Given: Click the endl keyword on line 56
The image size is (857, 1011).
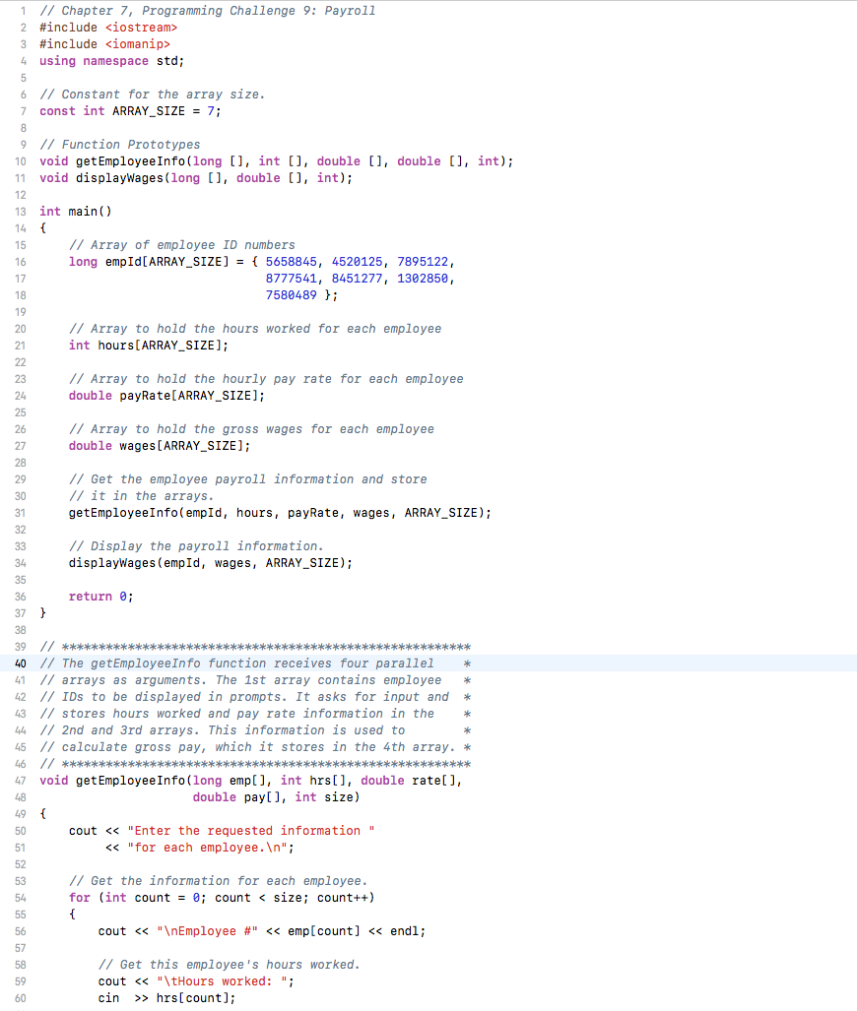Looking at the screenshot, I should 406,930.
